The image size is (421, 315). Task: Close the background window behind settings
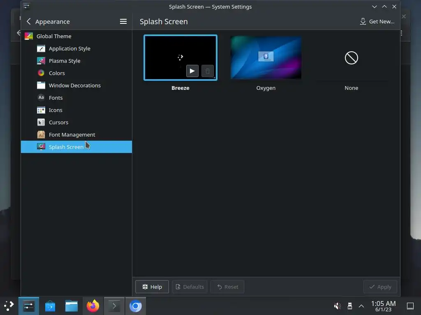tap(404, 16)
